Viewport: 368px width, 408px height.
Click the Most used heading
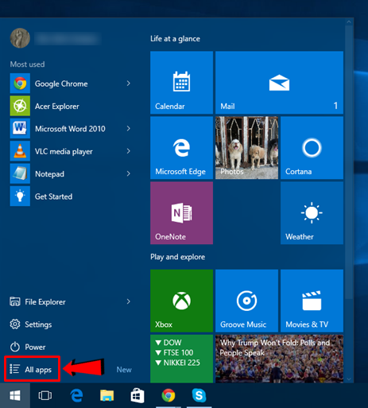coord(27,64)
